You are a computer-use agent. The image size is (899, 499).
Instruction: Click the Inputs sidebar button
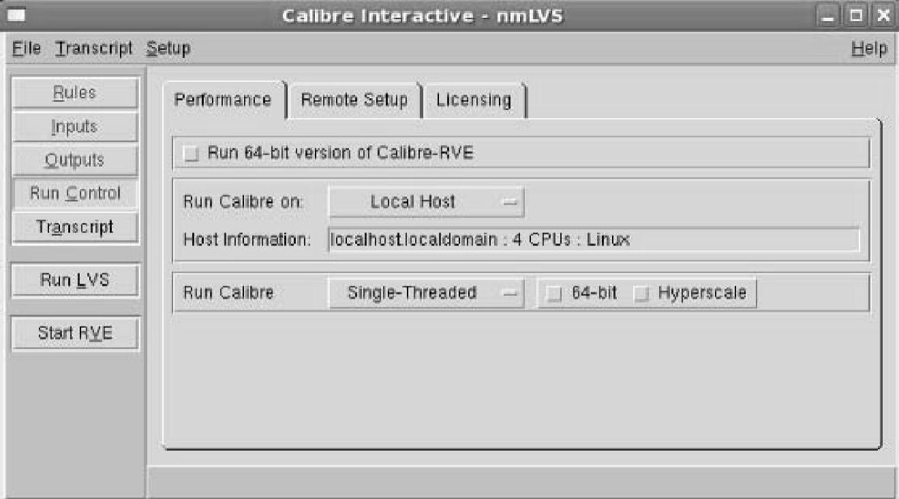(x=75, y=127)
